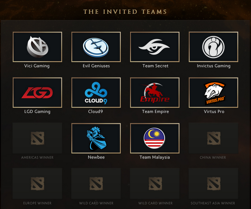Select the red LGD Gaming logo
The height and width of the screenshot is (209, 251).
click(37, 93)
